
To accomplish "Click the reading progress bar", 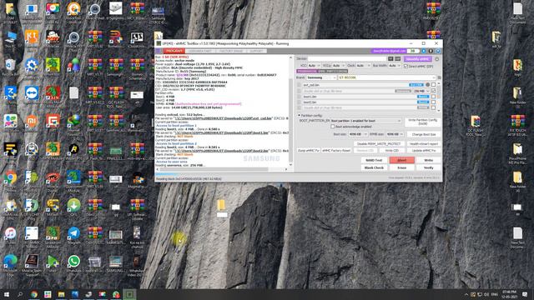I will click(x=299, y=174).
